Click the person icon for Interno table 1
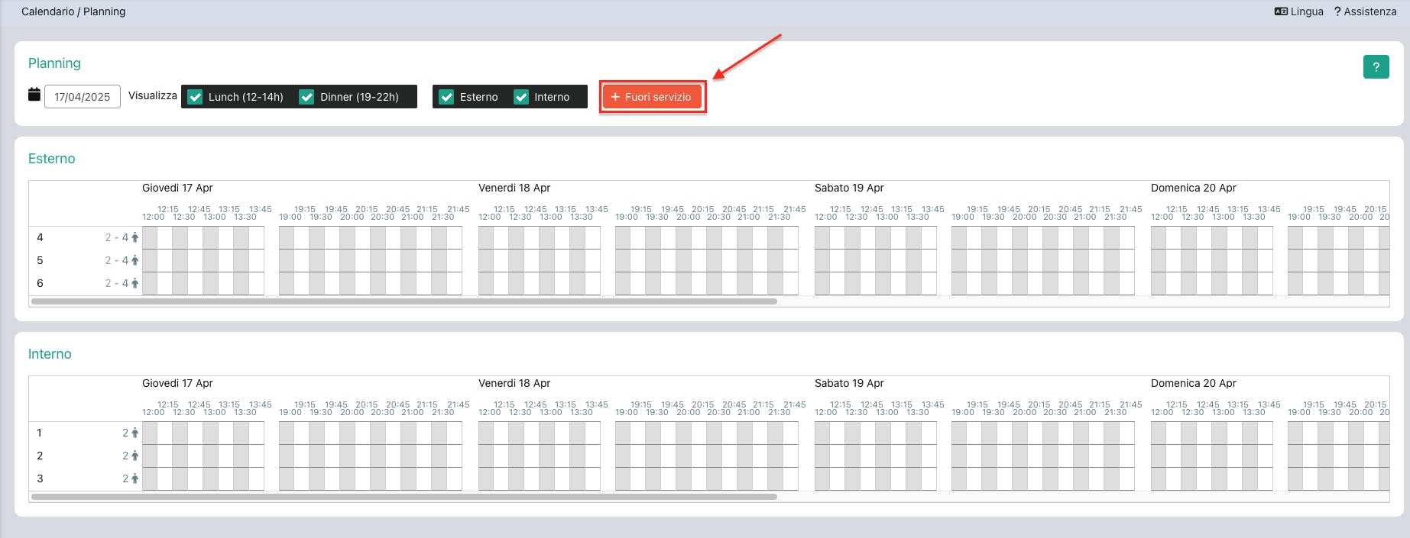Image resolution: width=1410 pixels, height=538 pixels. tap(135, 433)
